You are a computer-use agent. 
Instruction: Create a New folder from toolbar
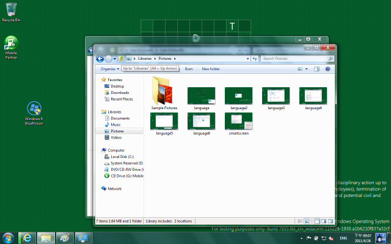211,69
